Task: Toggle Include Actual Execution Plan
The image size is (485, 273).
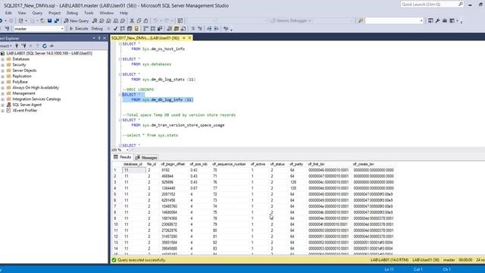Action: 145,29
